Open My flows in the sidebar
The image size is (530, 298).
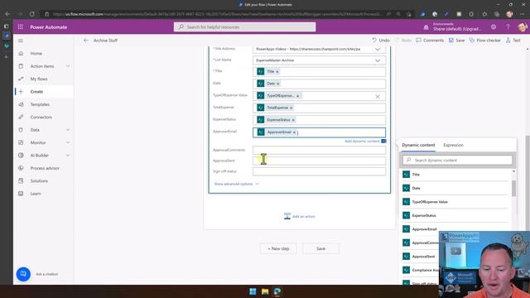click(x=39, y=79)
